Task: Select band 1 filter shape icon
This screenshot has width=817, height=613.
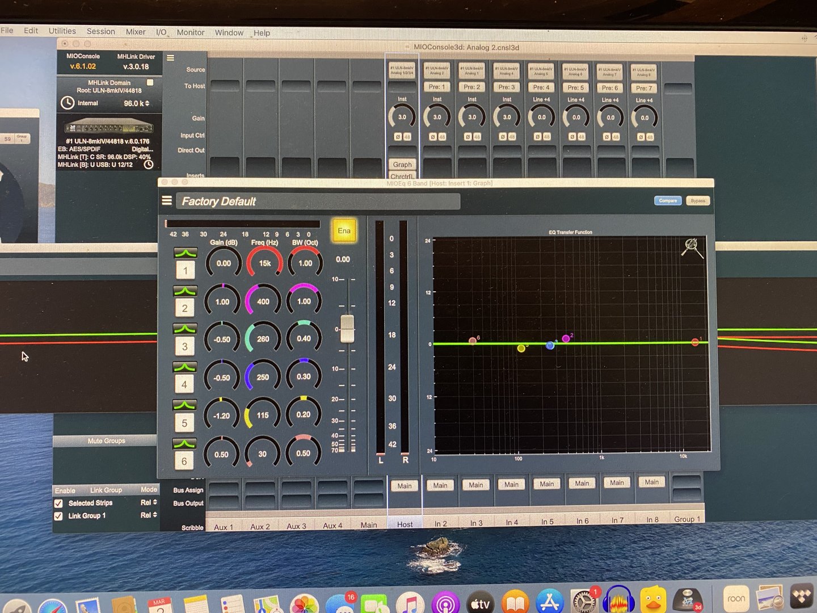Action: click(186, 252)
